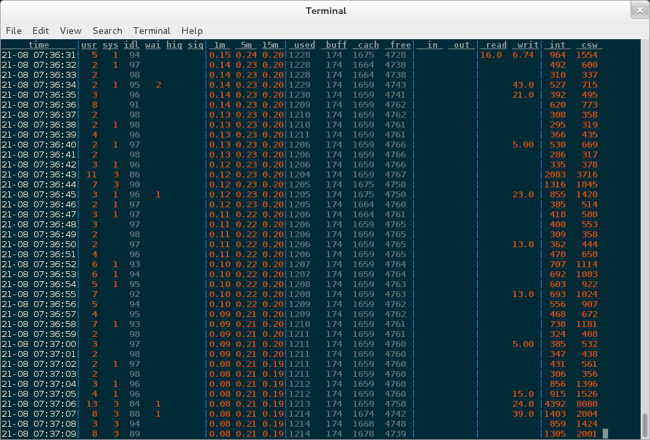Click cache value '1678' in last row

(x=363, y=434)
